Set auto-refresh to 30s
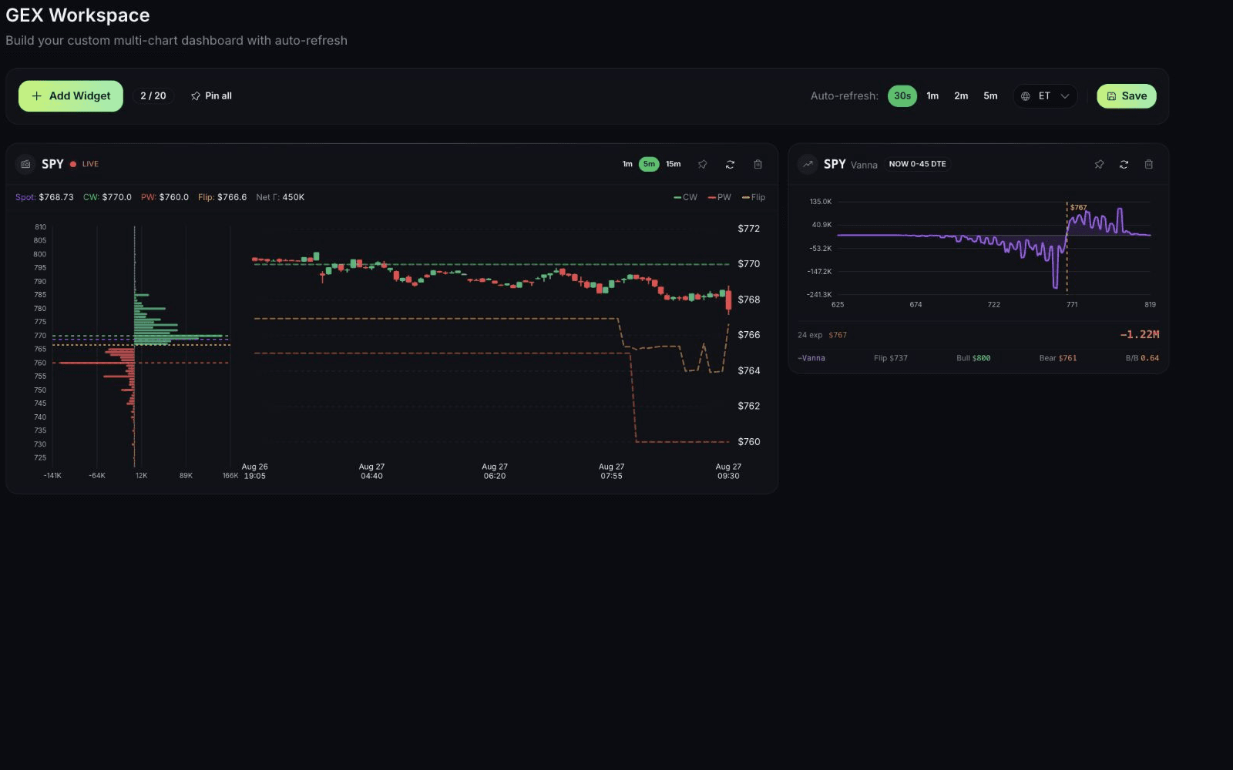1233x770 pixels. 902,96
